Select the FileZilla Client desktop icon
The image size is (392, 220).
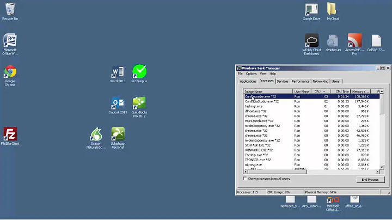[10, 136]
